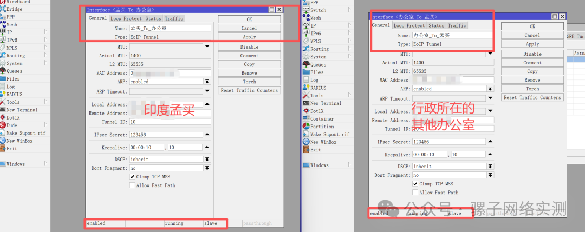Click Torch in the 孟买_To_办公室 window

pos(249,82)
